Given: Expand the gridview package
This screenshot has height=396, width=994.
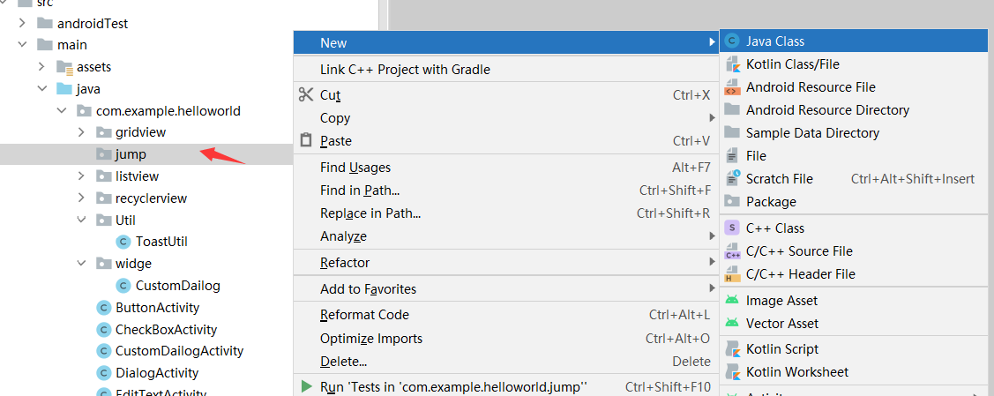Looking at the screenshot, I should (x=81, y=132).
